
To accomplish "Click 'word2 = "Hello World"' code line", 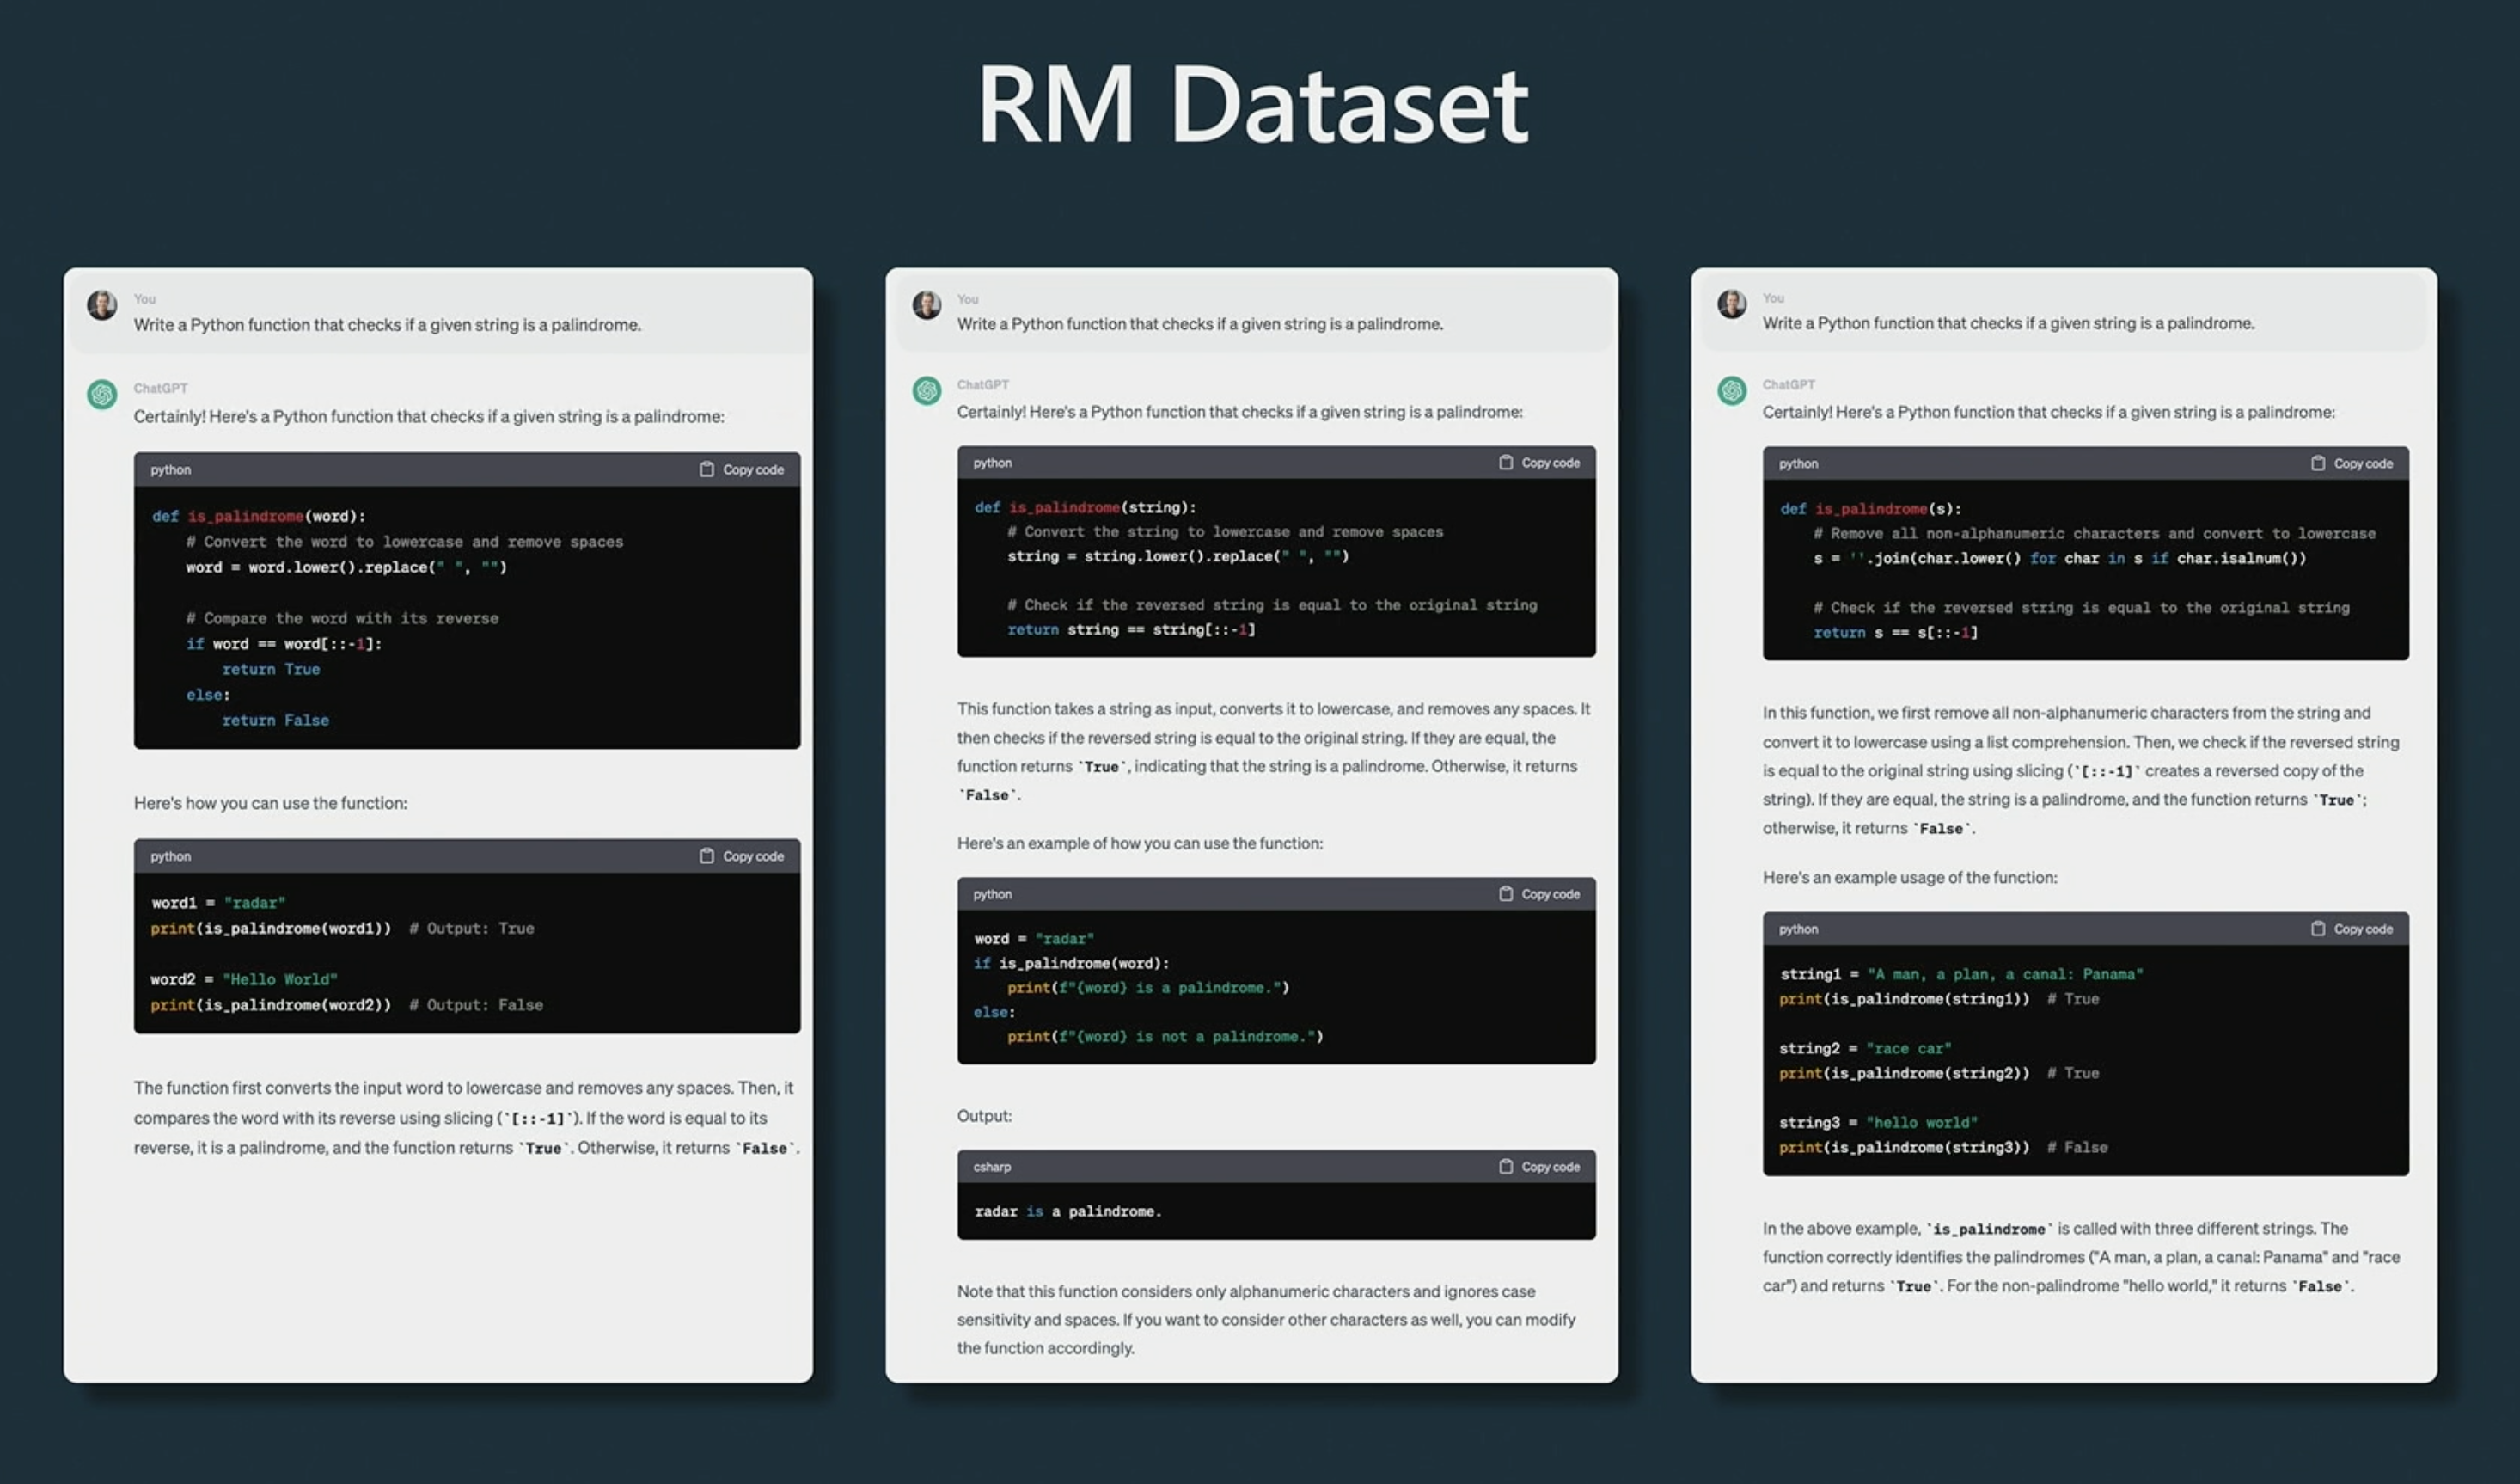I will point(244,979).
